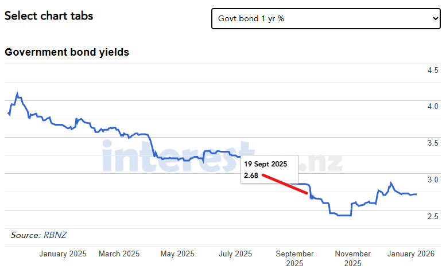
Task: Click the 2.68 value in the tooltip
Action: click(x=251, y=175)
